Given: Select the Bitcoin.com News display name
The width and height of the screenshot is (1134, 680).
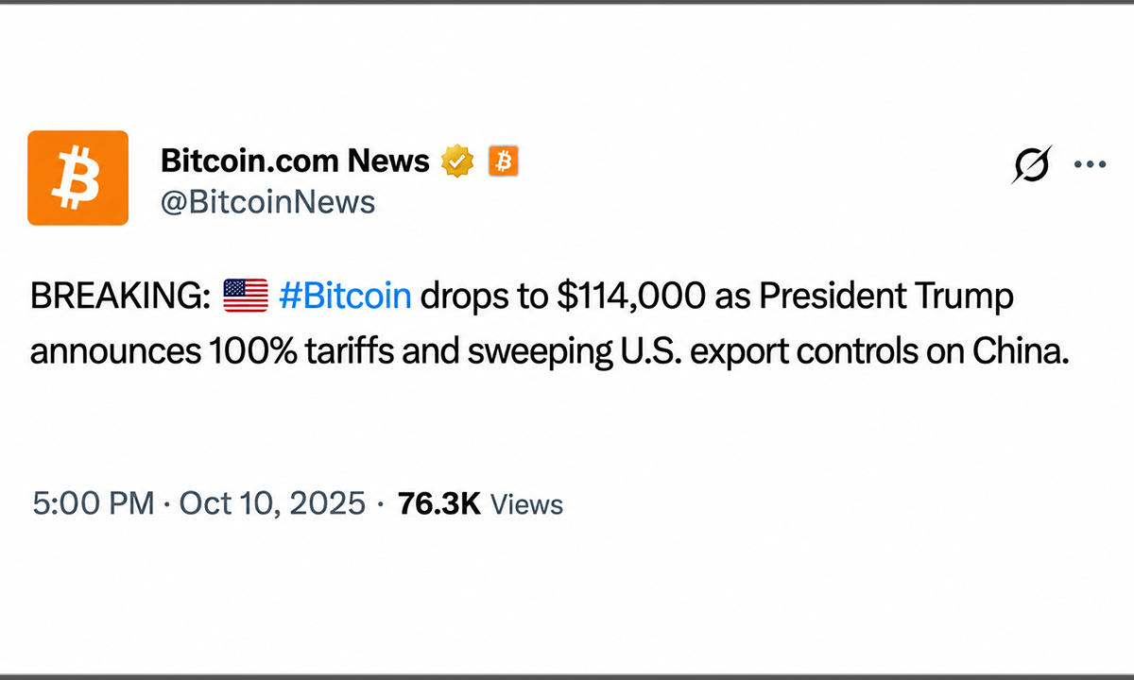Looking at the screenshot, I should (296, 161).
